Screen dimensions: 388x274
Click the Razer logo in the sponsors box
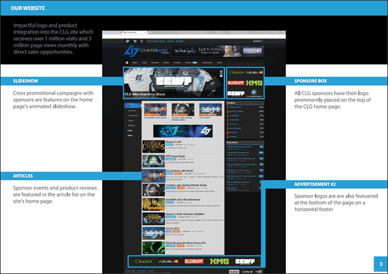point(236,73)
